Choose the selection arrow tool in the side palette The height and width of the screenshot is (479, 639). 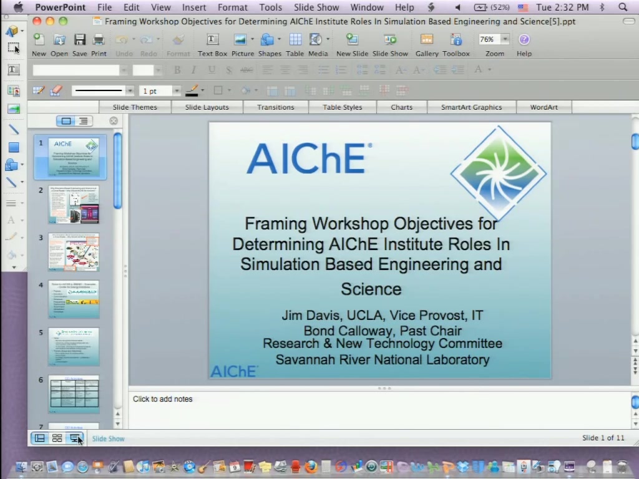[x=14, y=48]
